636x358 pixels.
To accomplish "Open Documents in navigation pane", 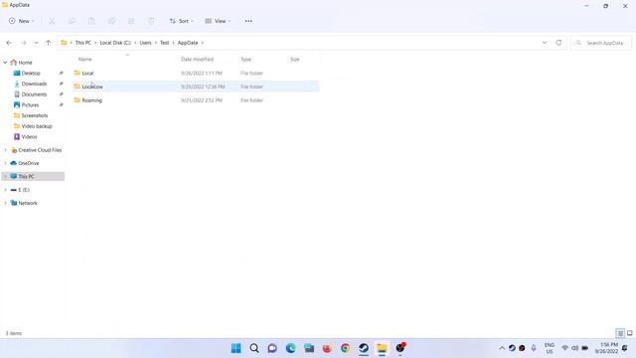I will tap(34, 94).
